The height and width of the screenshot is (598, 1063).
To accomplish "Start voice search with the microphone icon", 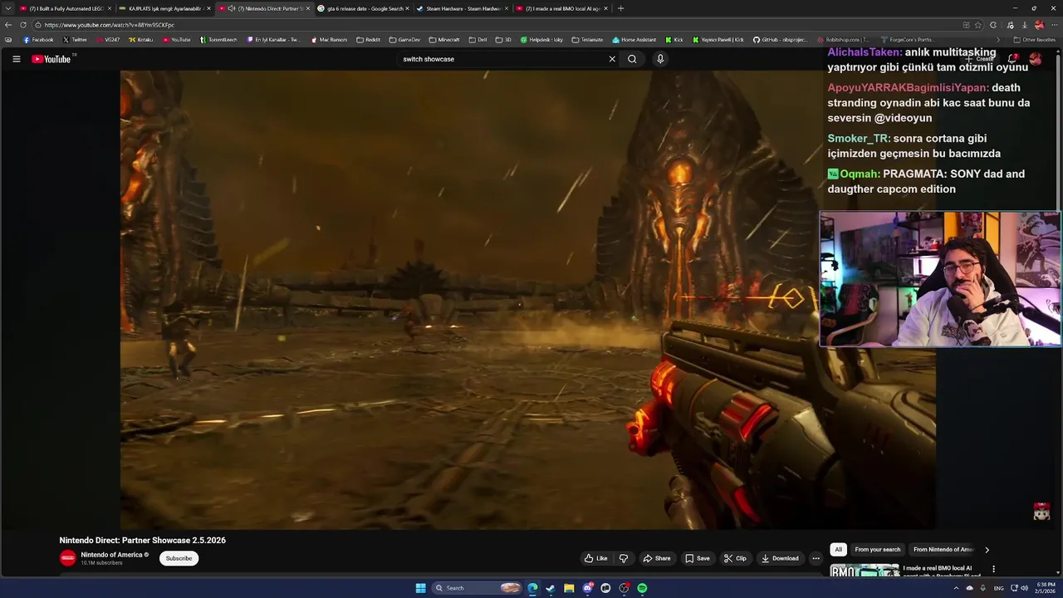I will tap(660, 59).
